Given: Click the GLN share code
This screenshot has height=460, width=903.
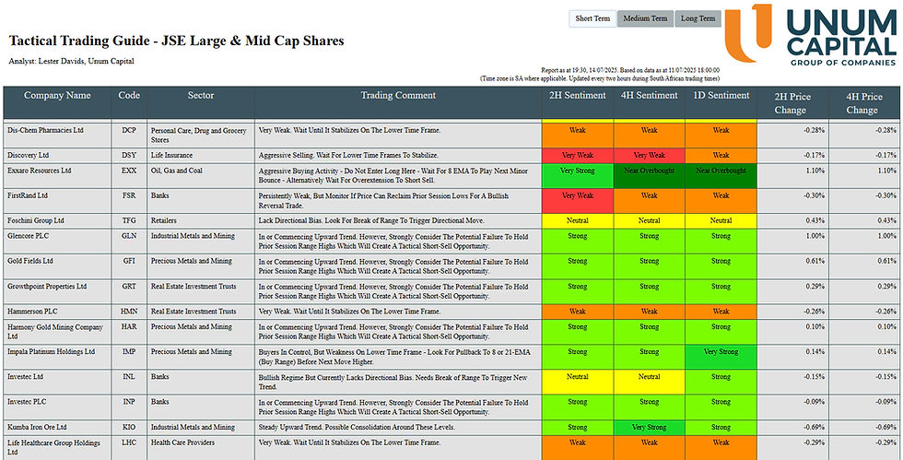Looking at the screenshot, I should click(x=129, y=236).
